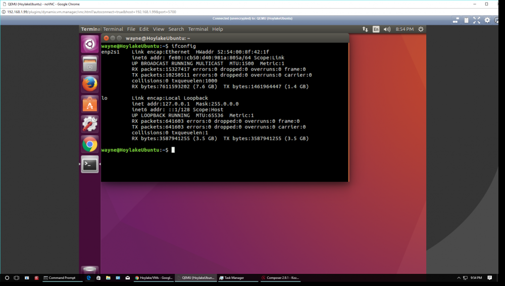Click the Chrome address bar URL

point(91,12)
